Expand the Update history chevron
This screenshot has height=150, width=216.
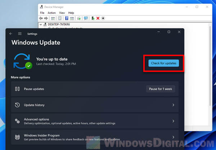point(173,105)
